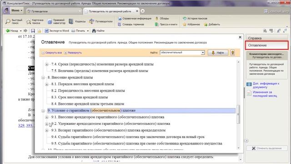Open the Справка side tab
The height and width of the screenshot is (164, 291).
(x=267, y=38)
